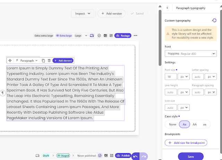
Task: Open the Letter spacing unit dropdown
Action: [211, 77]
